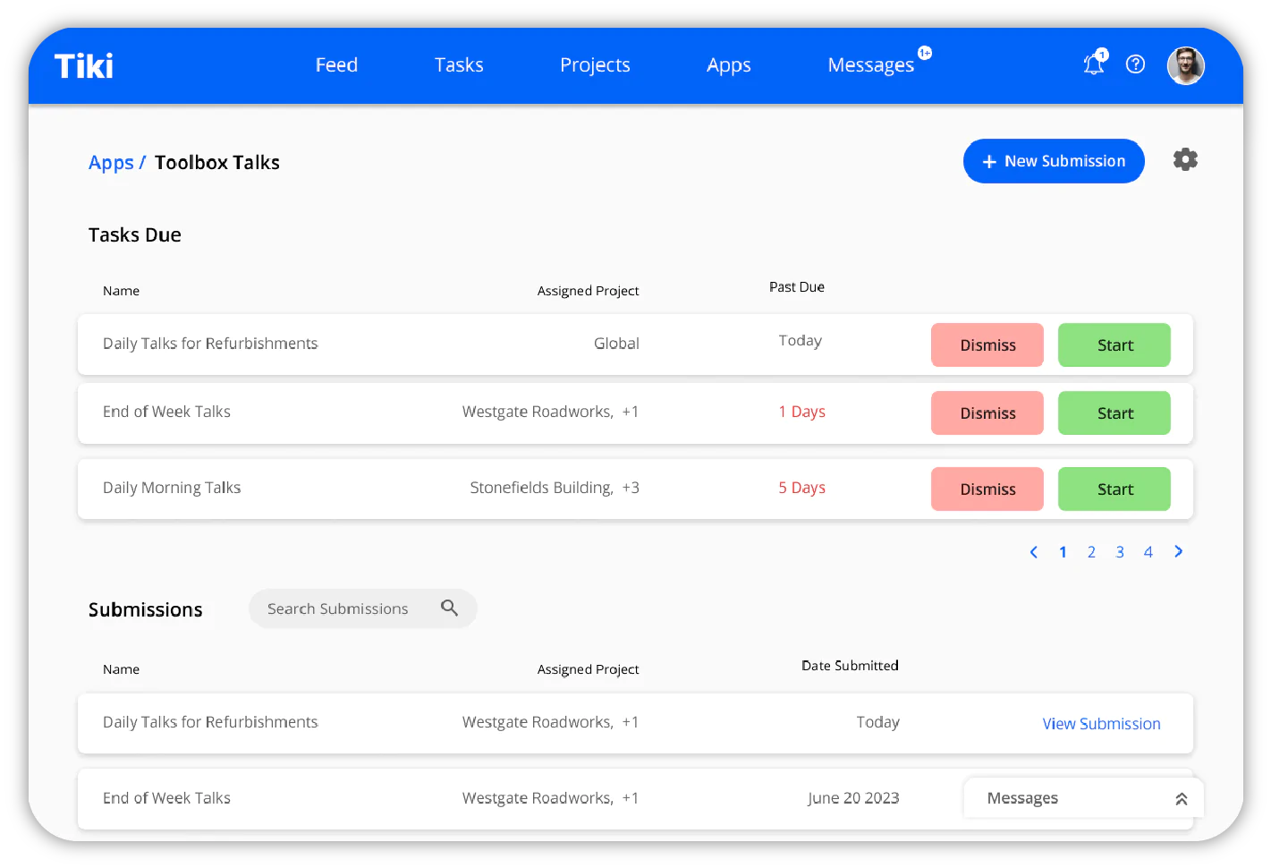This screenshot has width=1271, height=868.
Task: Click the Apps breadcrumb link
Action: 111,163
